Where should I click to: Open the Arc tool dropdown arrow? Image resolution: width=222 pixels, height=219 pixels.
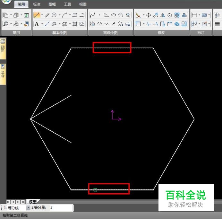coord(70,15)
